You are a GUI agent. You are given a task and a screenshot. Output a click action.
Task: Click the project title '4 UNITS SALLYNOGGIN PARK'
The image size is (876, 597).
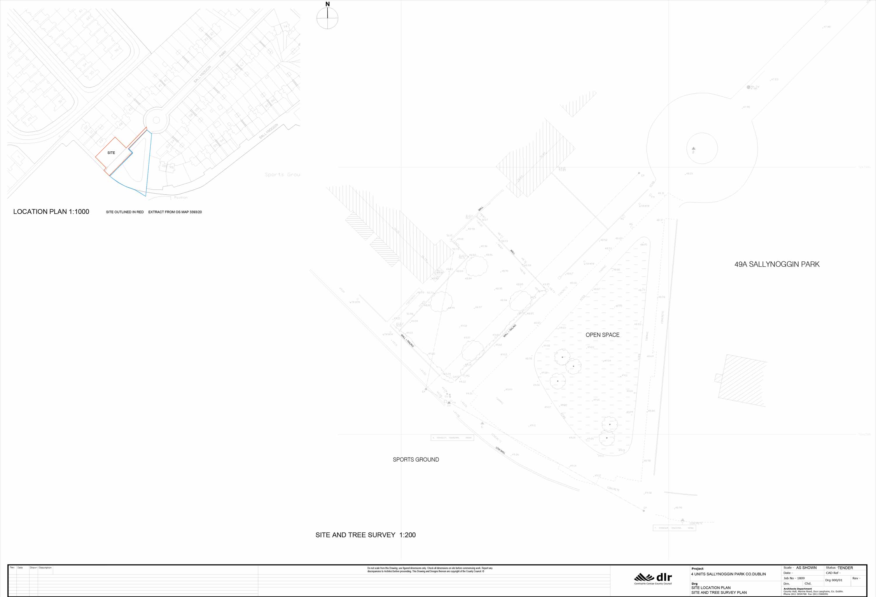728,574
